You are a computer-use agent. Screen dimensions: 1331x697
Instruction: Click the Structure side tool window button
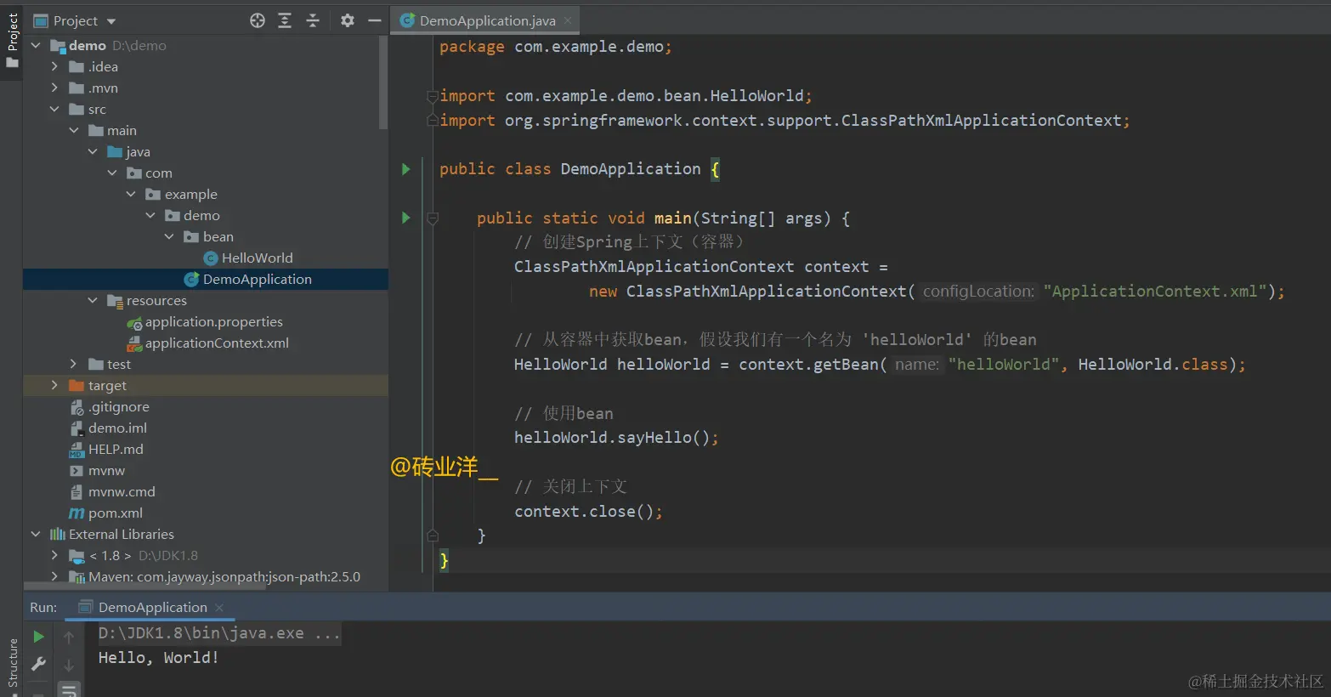[12, 665]
